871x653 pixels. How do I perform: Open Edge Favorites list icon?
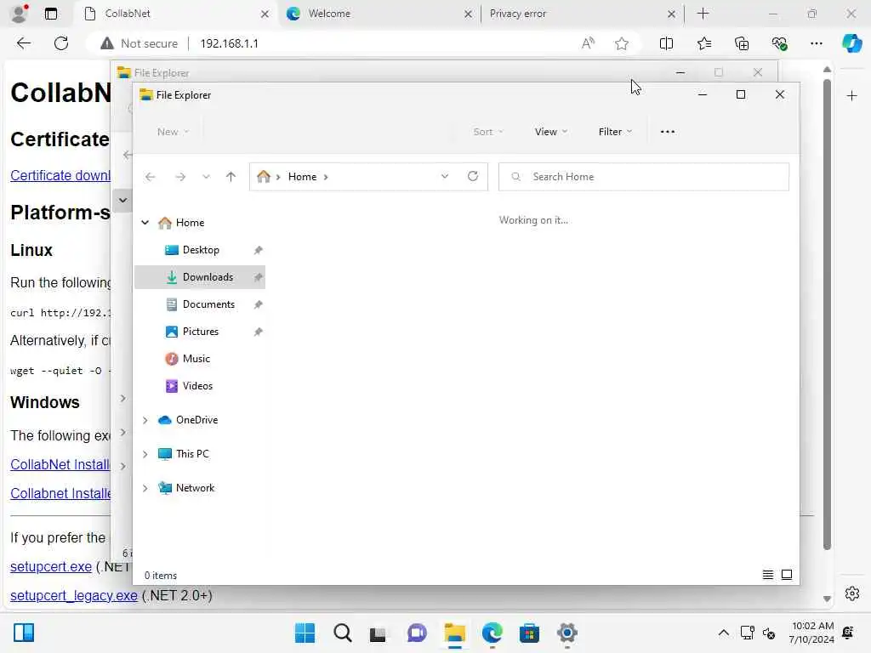(x=703, y=43)
